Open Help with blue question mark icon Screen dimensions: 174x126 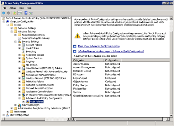pyautogui.click(x=26, y=13)
